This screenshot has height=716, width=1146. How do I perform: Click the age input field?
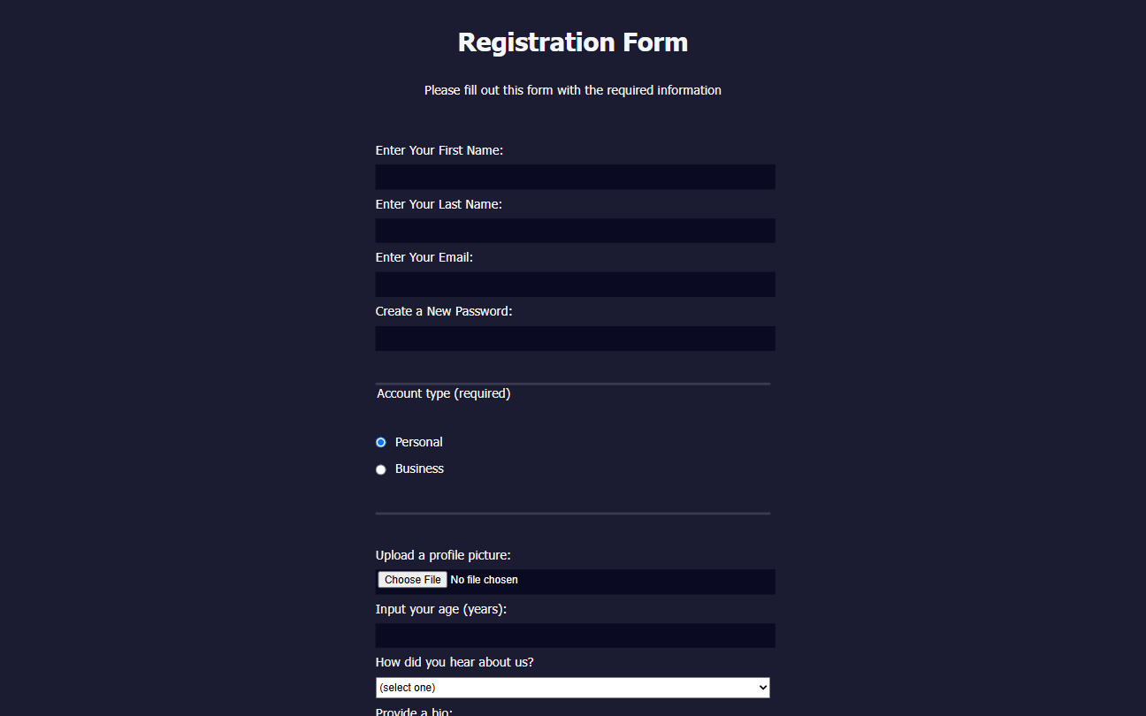coord(575,636)
